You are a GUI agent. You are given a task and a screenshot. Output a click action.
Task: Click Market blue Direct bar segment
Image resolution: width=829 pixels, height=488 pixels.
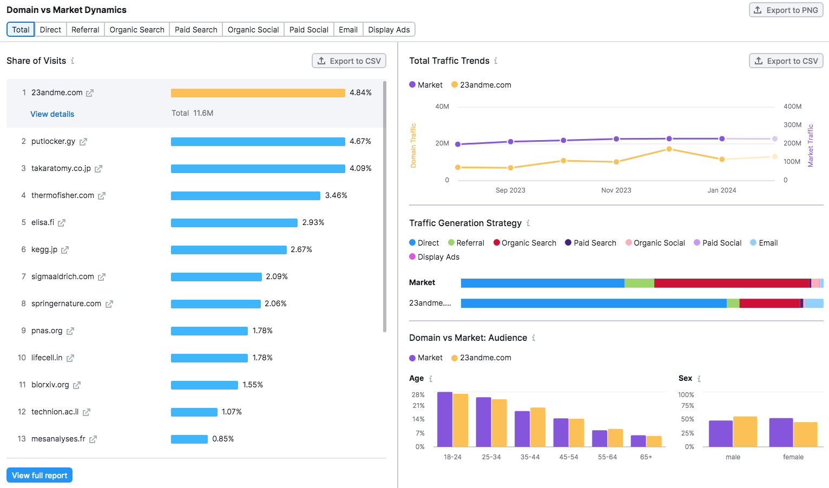tap(543, 283)
